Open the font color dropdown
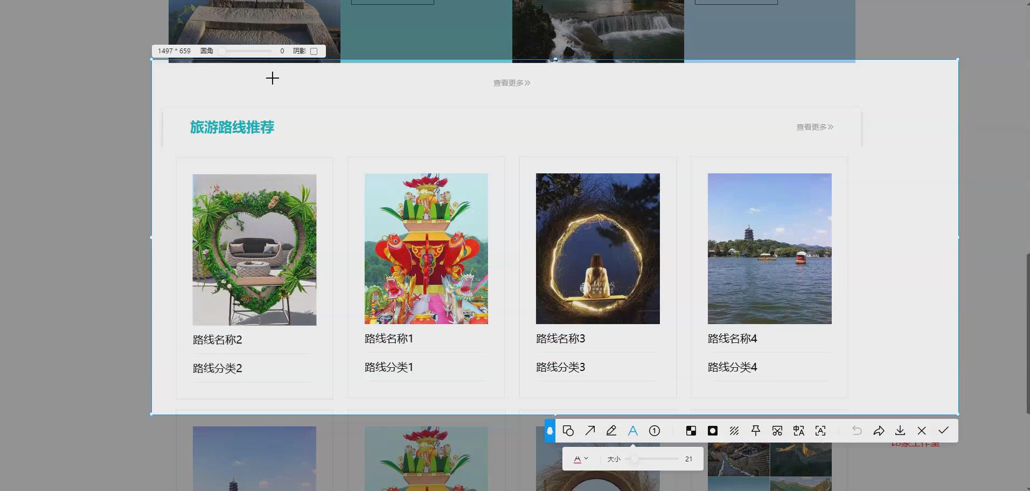The image size is (1030, 491). tap(581, 458)
